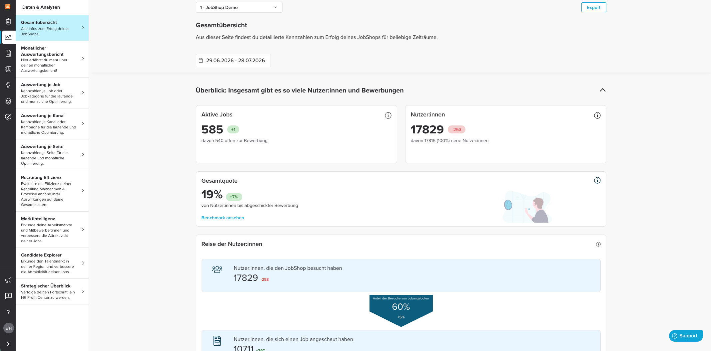Screen dimensions: 711x351
Task: Click info icon on Aktive Jobs card
Action: click(388, 115)
